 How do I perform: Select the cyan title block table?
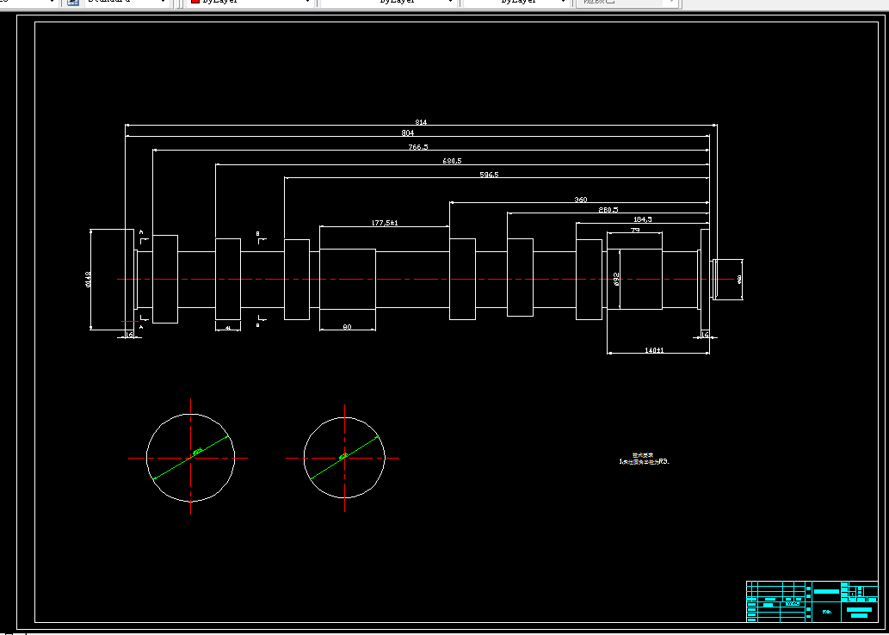812,601
